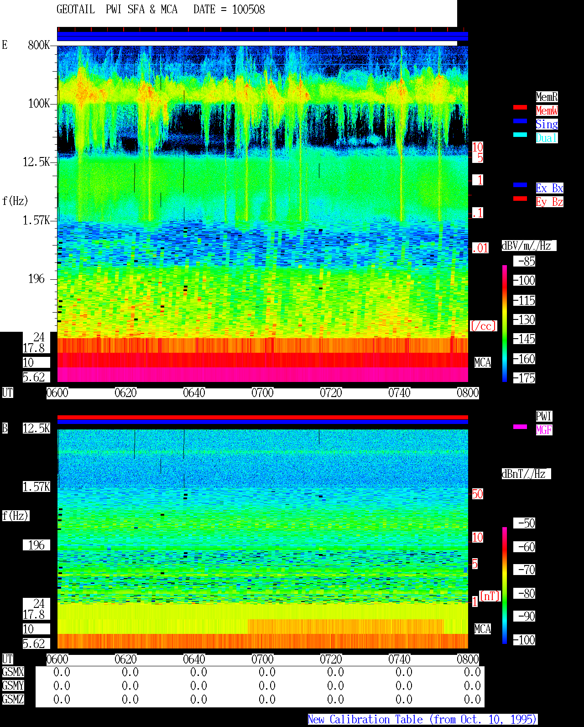Screen dimensions: 584x727
Task: Click the [/cc] density unit label
Action: 483,326
